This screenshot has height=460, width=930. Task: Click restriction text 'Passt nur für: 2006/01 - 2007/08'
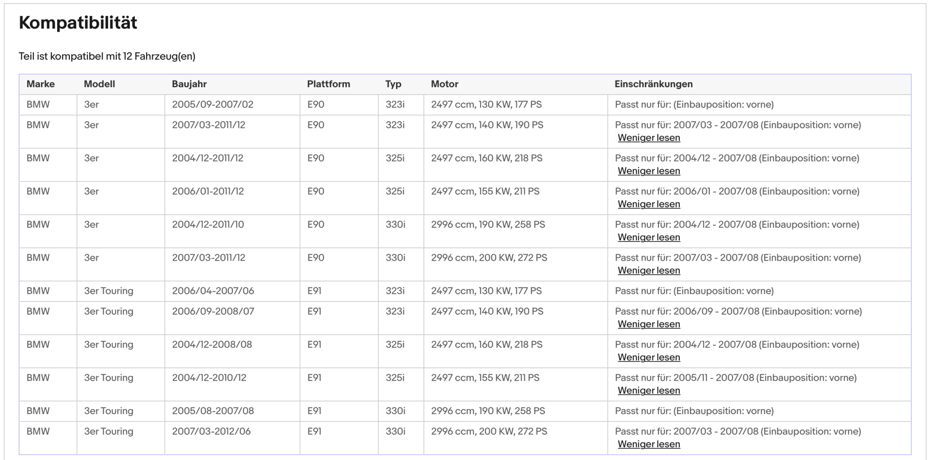click(686, 191)
